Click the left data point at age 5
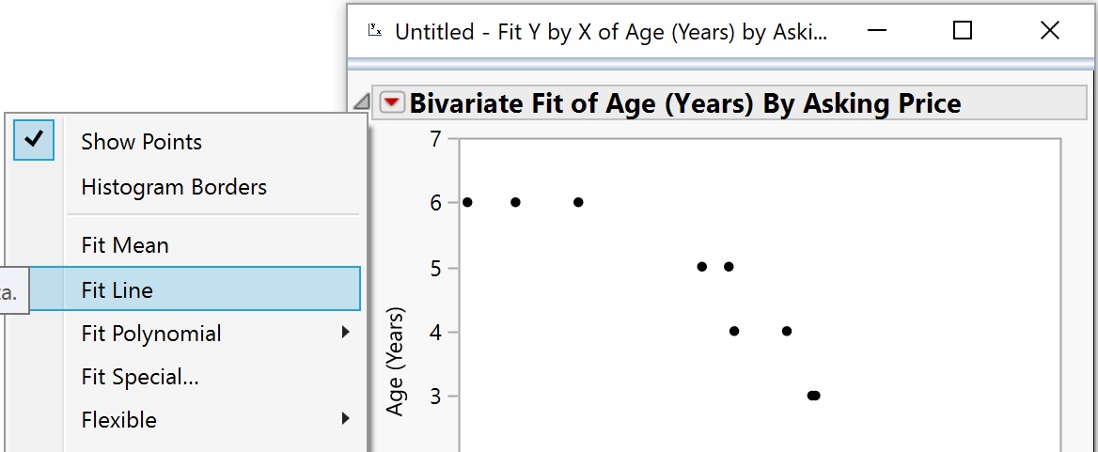1098x452 pixels. pos(702,267)
